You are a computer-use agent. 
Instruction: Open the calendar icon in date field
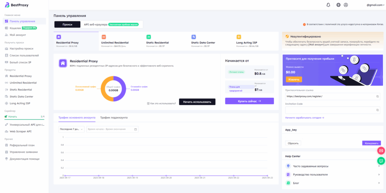coord(135,129)
